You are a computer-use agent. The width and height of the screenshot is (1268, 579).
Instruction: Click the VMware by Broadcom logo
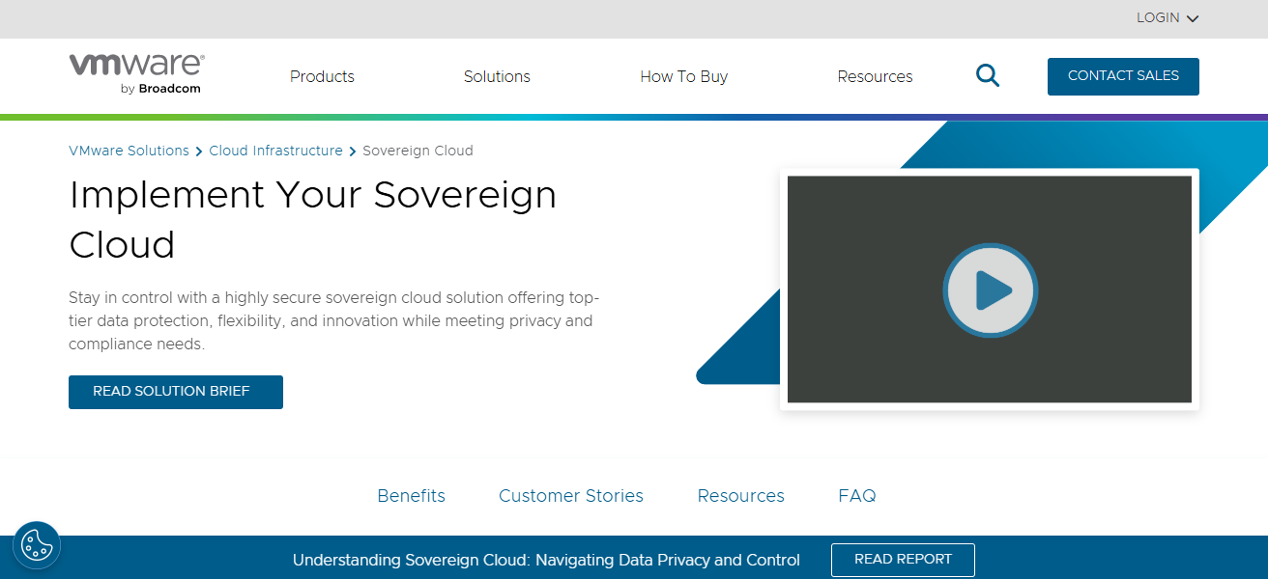(135, 72)
